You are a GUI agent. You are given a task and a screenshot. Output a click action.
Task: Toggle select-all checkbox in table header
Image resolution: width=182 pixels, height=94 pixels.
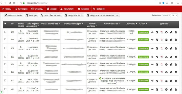click(x=5, y=23)
